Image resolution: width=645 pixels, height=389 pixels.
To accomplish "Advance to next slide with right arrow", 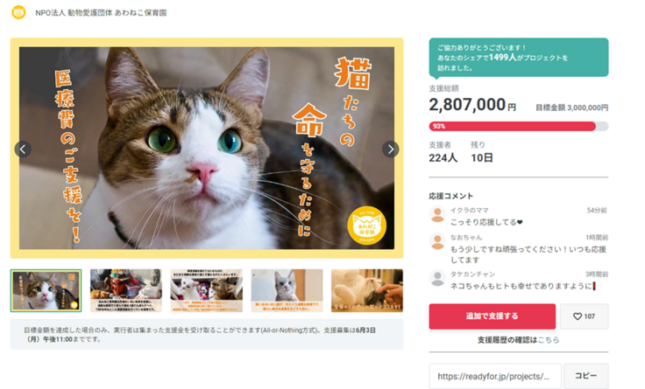I will [x=390, y=149].
